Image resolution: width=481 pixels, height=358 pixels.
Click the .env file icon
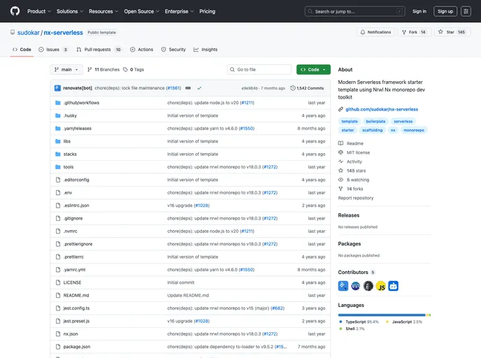57,193
